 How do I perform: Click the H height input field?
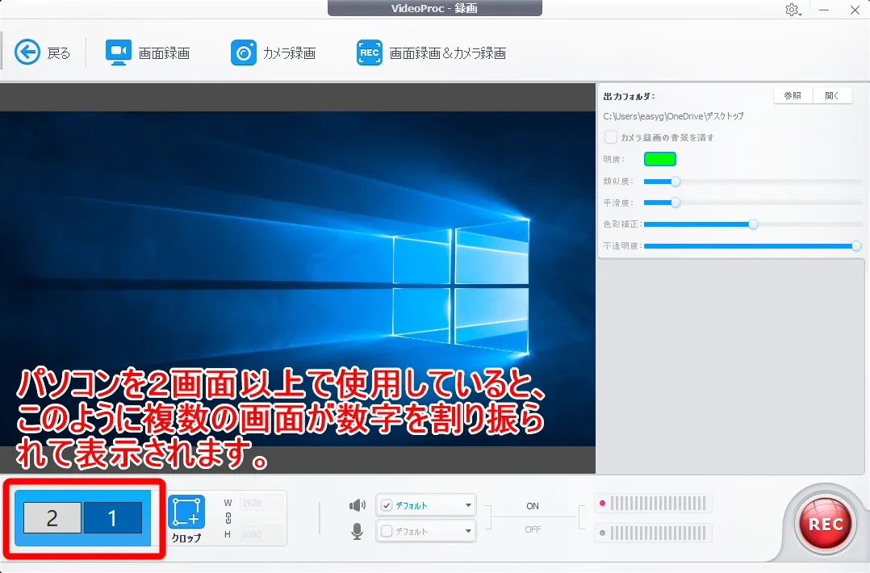click(x=261, y=534)
